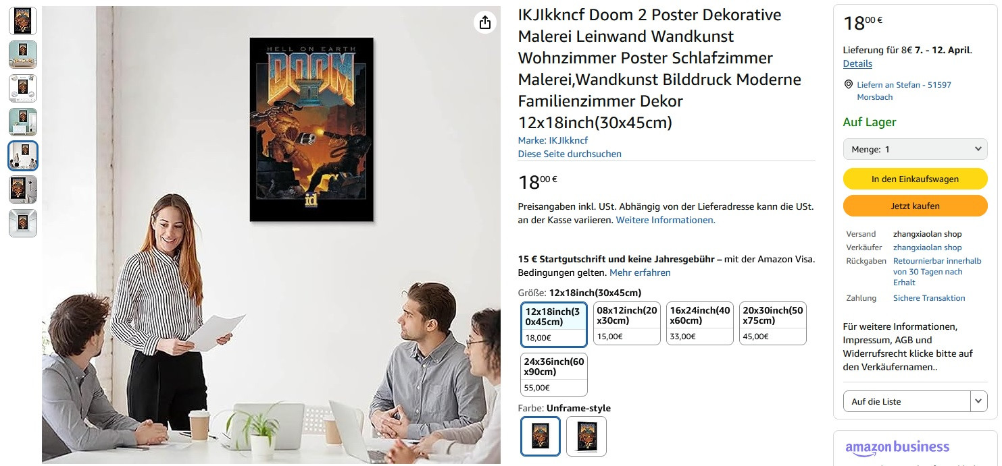
Task: Open the Details delivery link
Action: (x=857, y=63)
